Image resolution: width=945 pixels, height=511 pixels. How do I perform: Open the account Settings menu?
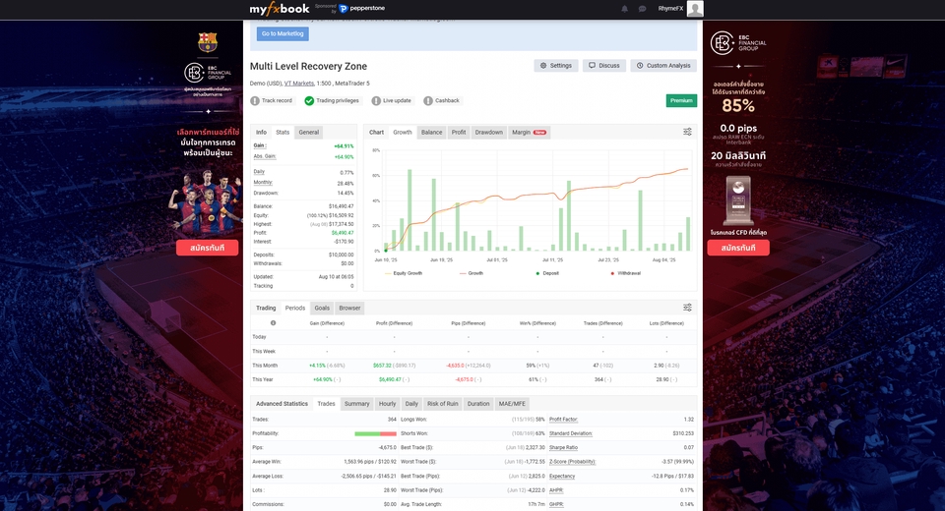pos(556,66)
